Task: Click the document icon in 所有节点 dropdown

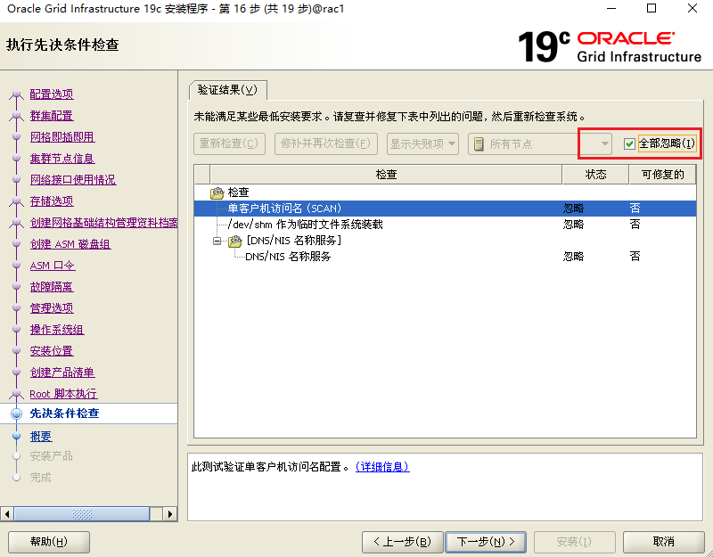Action: click(x=479, y=143)
